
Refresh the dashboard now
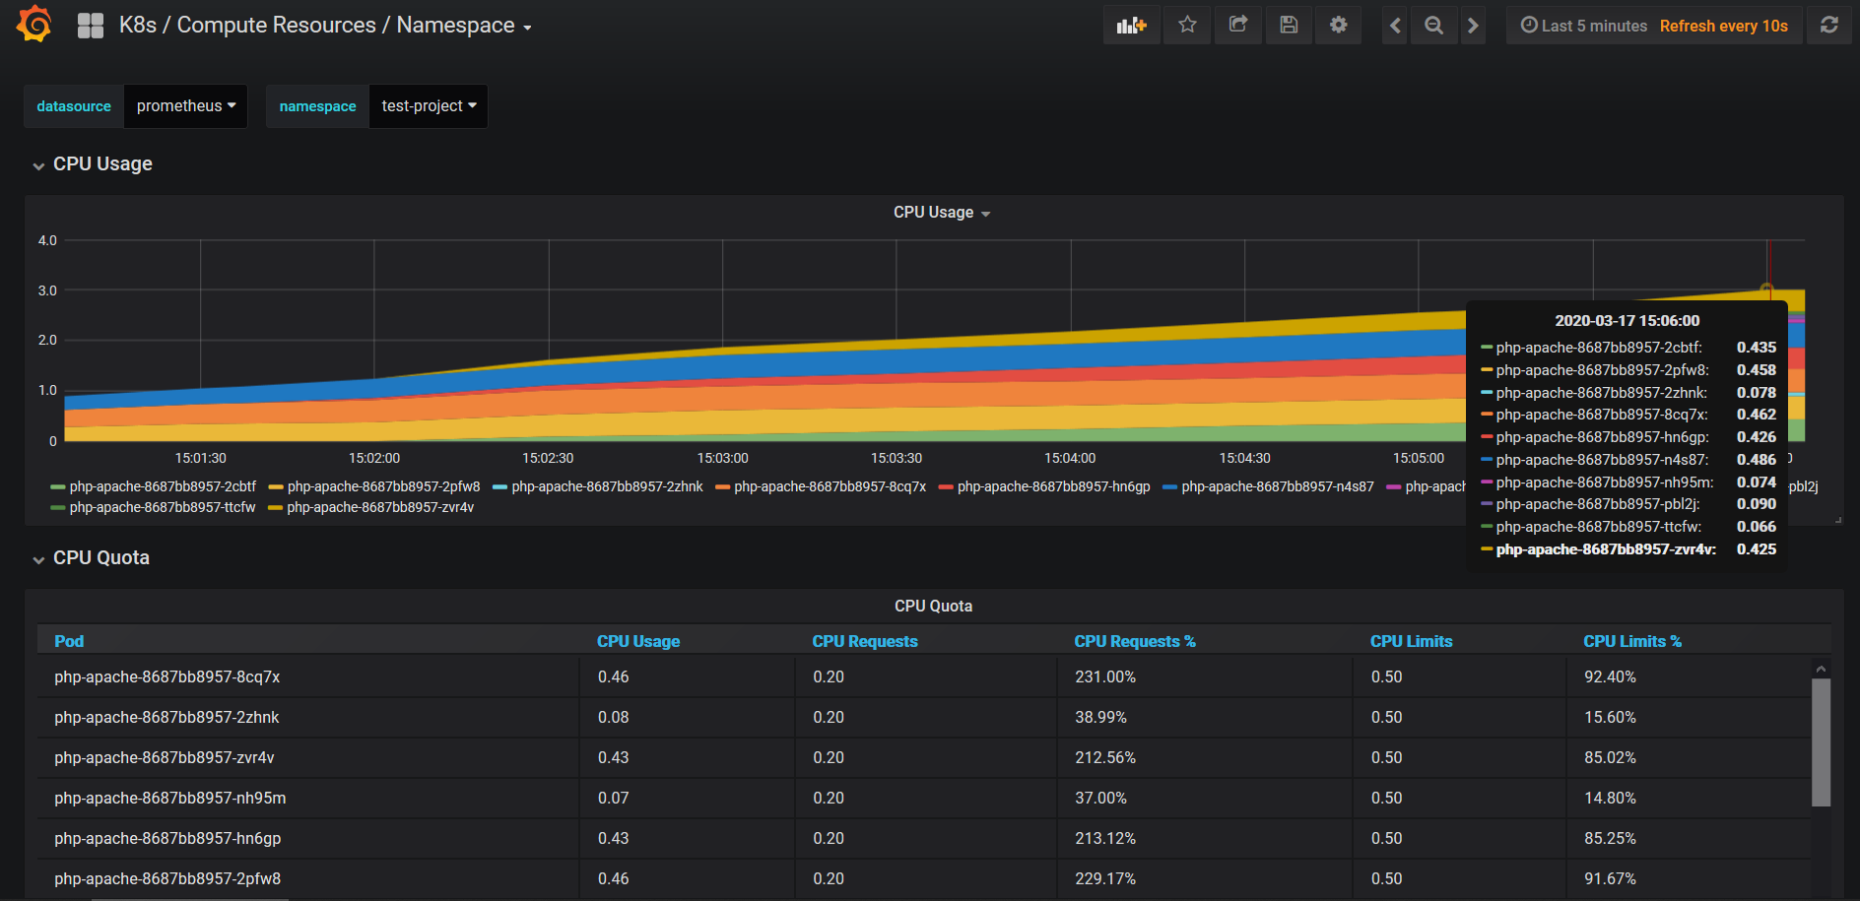coord(1829,26)
